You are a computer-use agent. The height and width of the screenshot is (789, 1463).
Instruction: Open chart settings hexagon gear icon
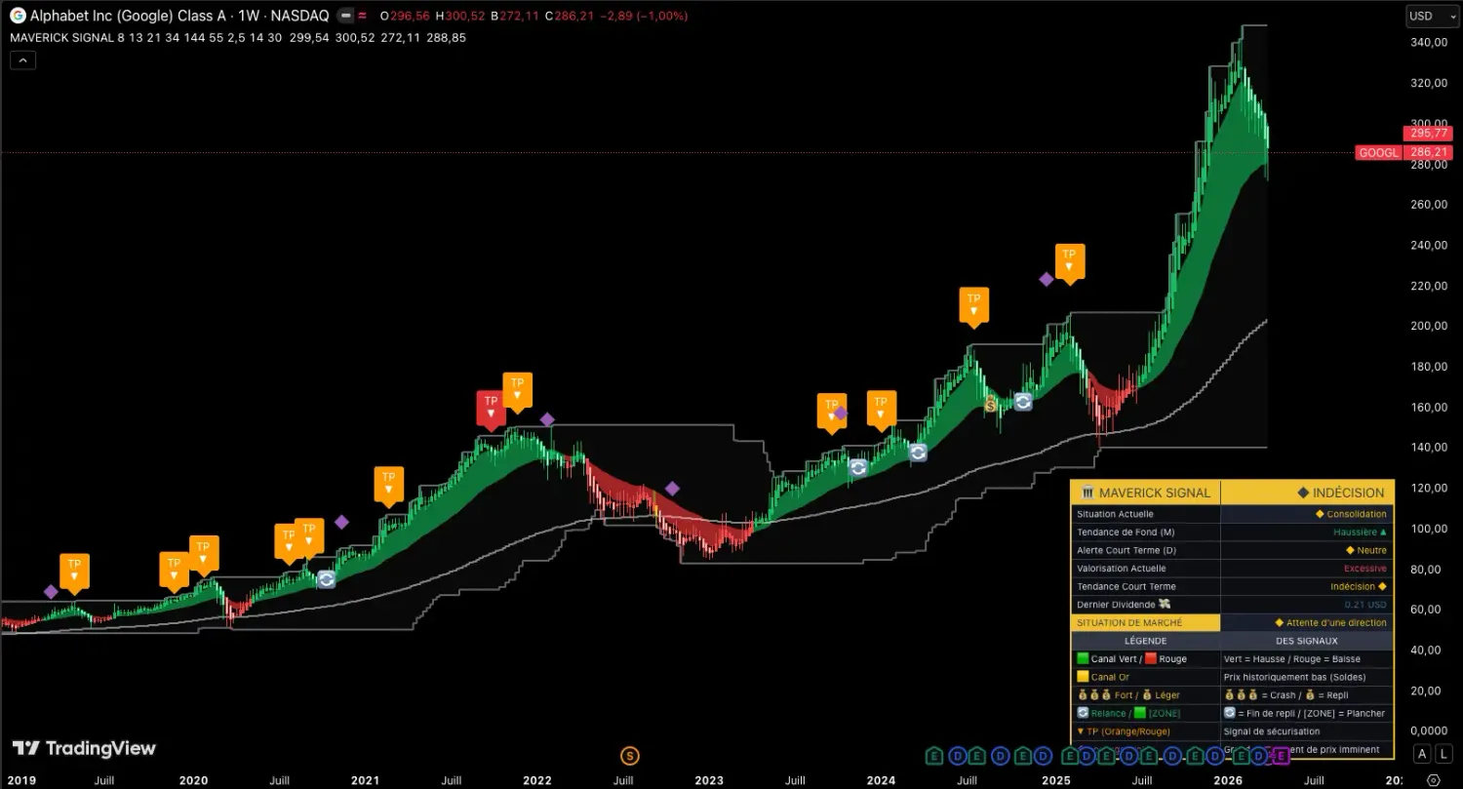tap(1433, 780)
